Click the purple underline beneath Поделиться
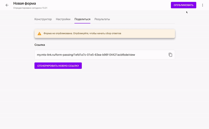 click(x=82, y=23)
